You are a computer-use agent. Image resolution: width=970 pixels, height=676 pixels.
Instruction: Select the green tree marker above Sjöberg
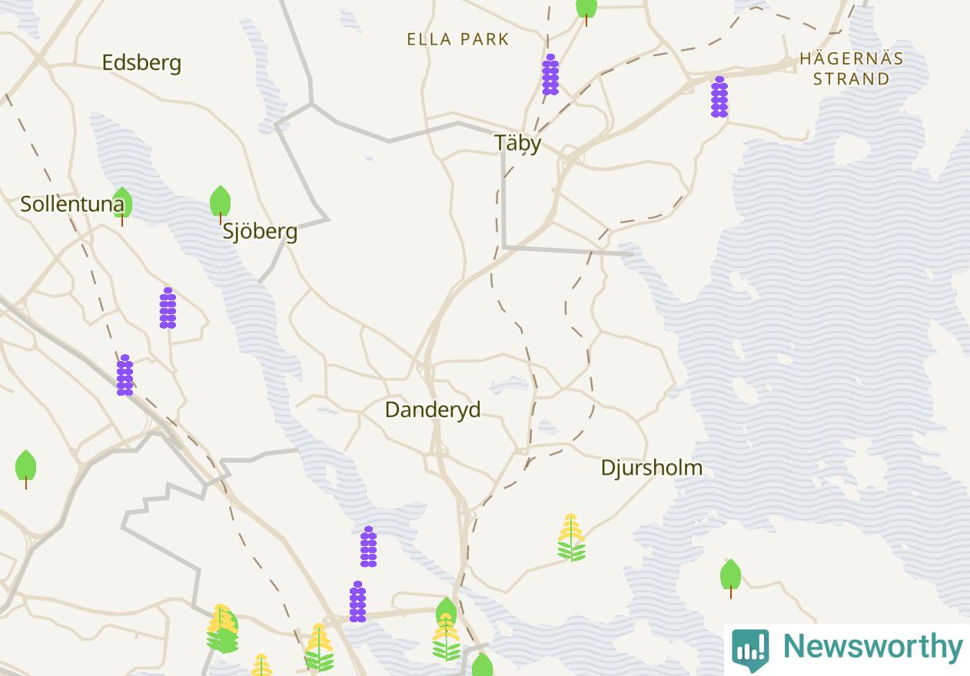[221, 204]
